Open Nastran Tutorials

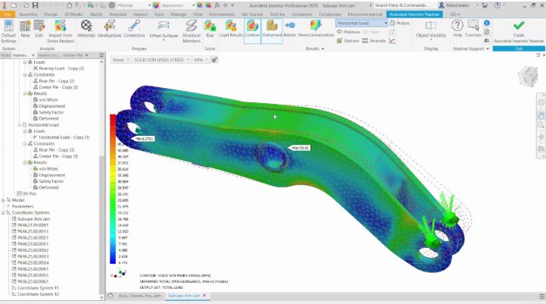coord(473,30)
